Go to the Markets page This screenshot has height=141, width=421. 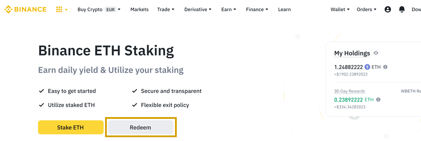click(139, 9)
